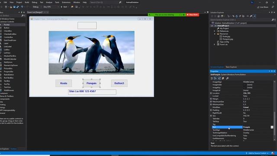Click the Save toolbar icon
Screen dimensions: 277x156
click(14, 7)
